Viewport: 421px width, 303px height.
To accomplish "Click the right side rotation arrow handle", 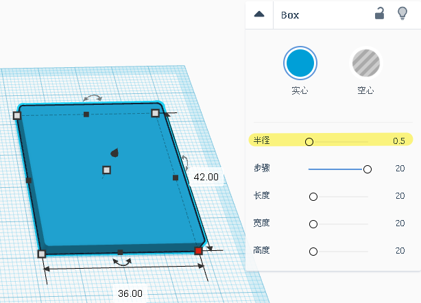I will click(184, 162).
